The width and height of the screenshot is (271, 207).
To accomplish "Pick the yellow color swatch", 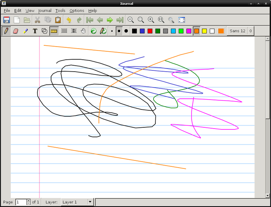I will click(x=204, y=31).
